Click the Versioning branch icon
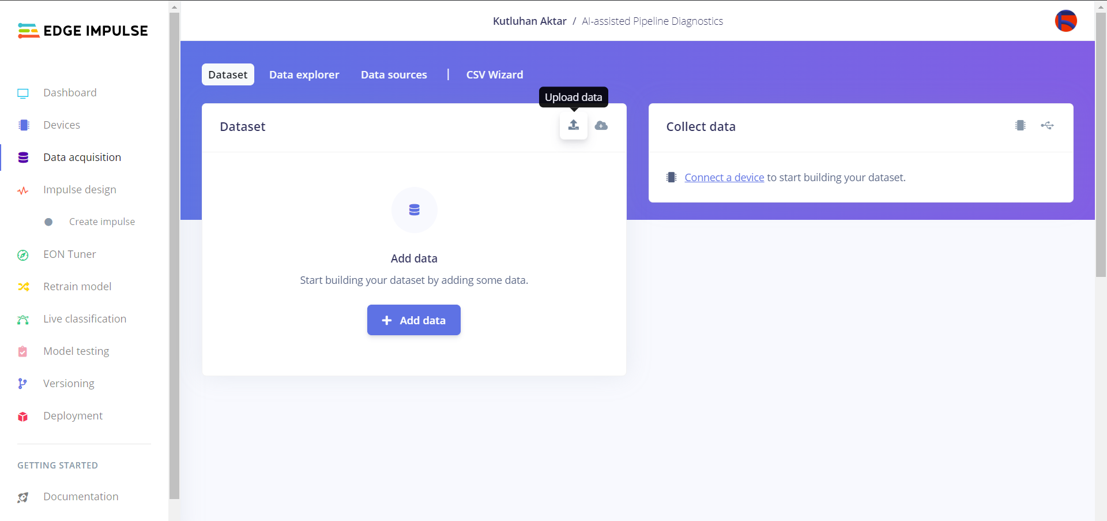 22,384
